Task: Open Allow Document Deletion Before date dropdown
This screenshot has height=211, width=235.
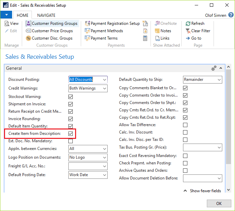Action: pos(219,178)
